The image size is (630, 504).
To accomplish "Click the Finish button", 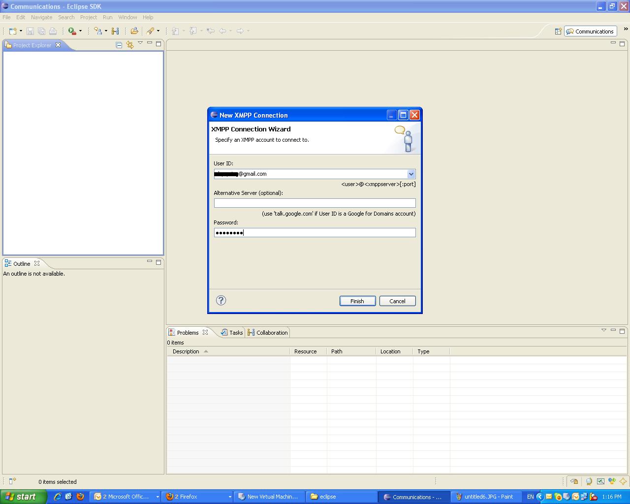I will (358, 301).
